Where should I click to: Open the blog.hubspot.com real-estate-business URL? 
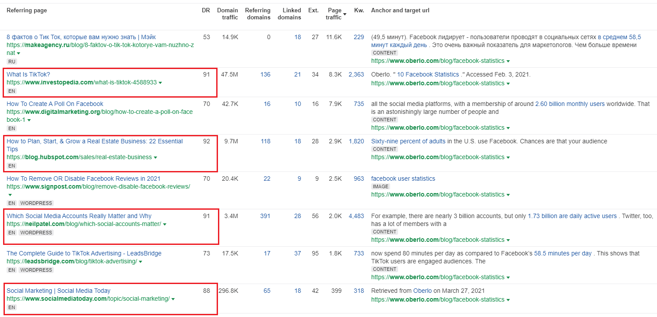[x=79, y=157]
